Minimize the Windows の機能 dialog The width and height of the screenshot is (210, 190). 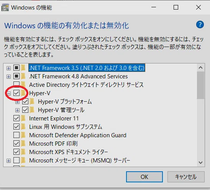coord(154,7)
